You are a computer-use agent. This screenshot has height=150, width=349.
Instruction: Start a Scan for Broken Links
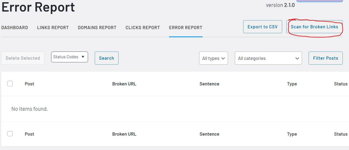tap(314, 27)
